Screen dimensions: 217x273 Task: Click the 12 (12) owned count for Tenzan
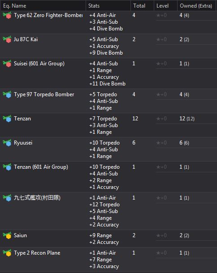click(x=187, y=119)
